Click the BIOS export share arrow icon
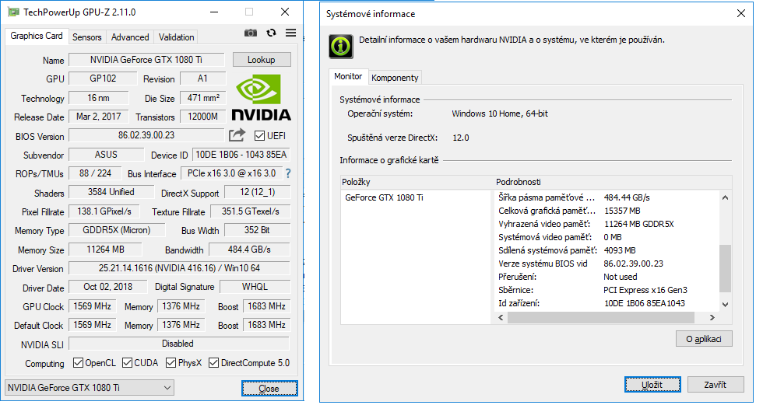 click(x=237, y=135)
